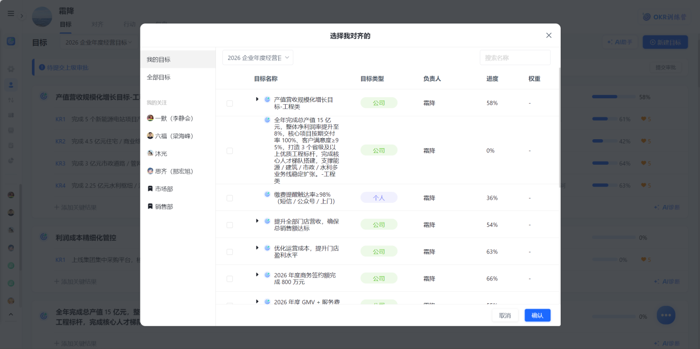Open OKR训练营 link at top right
Image resolution: width=700 pixels, height=349 pixels.
click(x=664, y=17)
